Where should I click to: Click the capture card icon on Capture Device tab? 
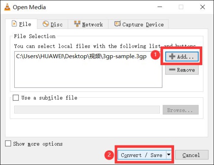[117, 24]
